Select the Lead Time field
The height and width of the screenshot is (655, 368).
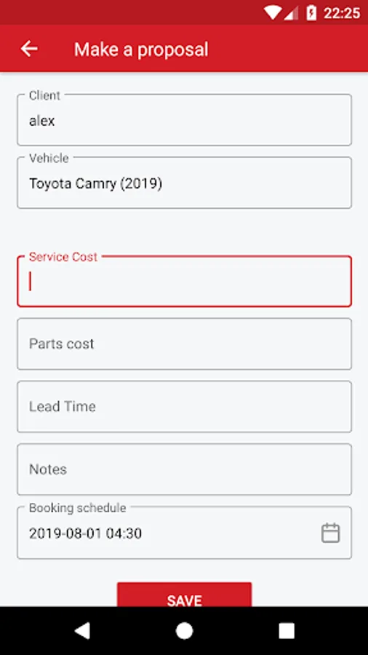[184, 406]
